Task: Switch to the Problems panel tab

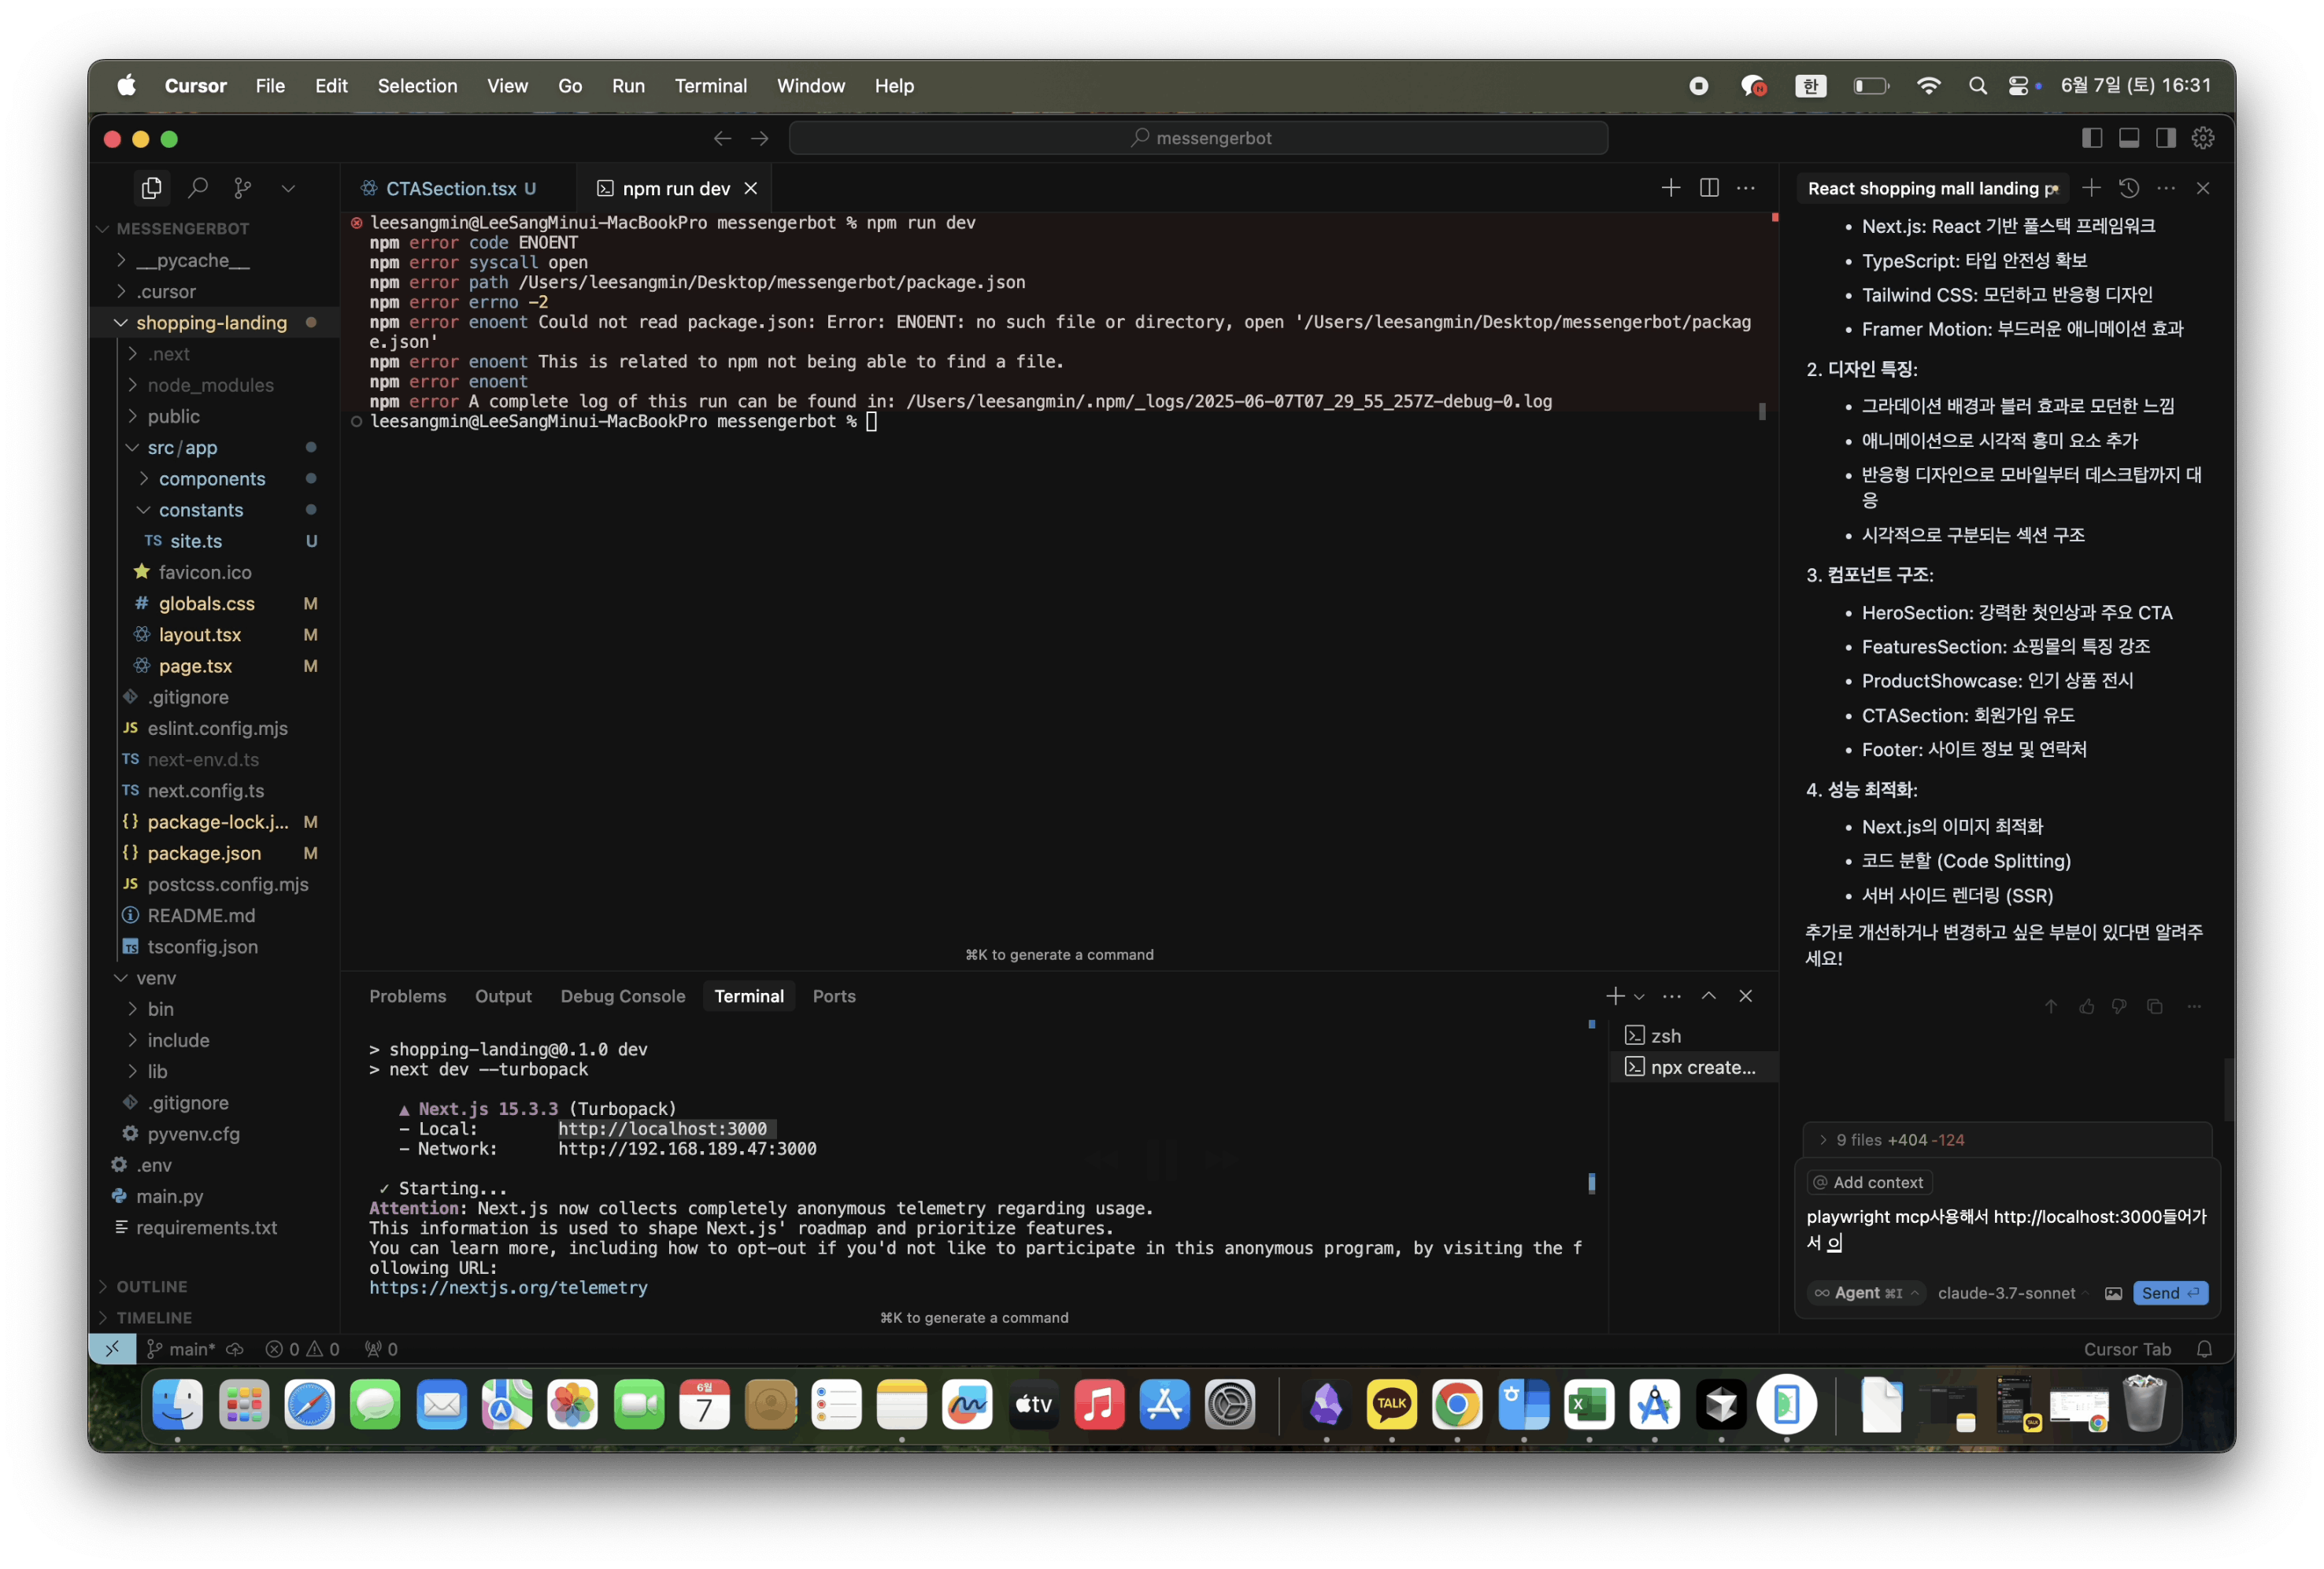Action: point(407,996)
